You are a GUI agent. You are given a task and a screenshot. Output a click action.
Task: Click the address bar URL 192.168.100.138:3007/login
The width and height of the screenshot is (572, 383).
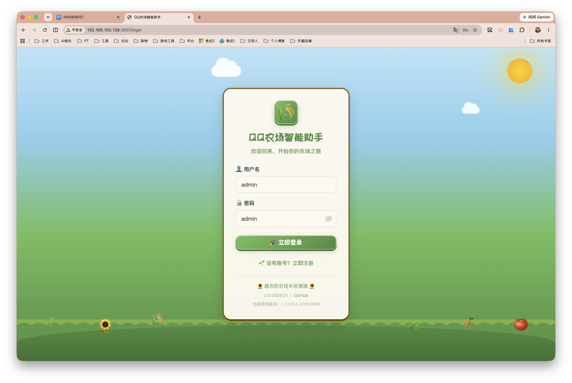click(114, 30)
